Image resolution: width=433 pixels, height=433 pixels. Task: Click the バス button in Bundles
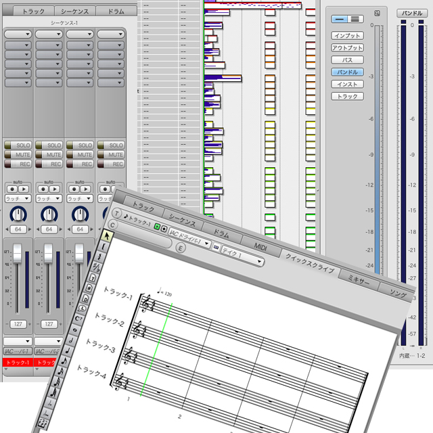click(347, 60)
